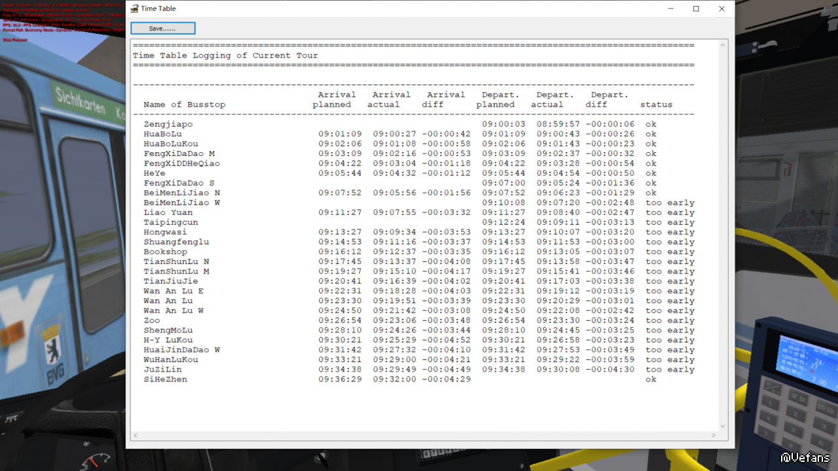The height and width of the screenshot is (471, 838).
Task: Click 'too early' status in the JuZiLin row
Action: coord(670,369)
